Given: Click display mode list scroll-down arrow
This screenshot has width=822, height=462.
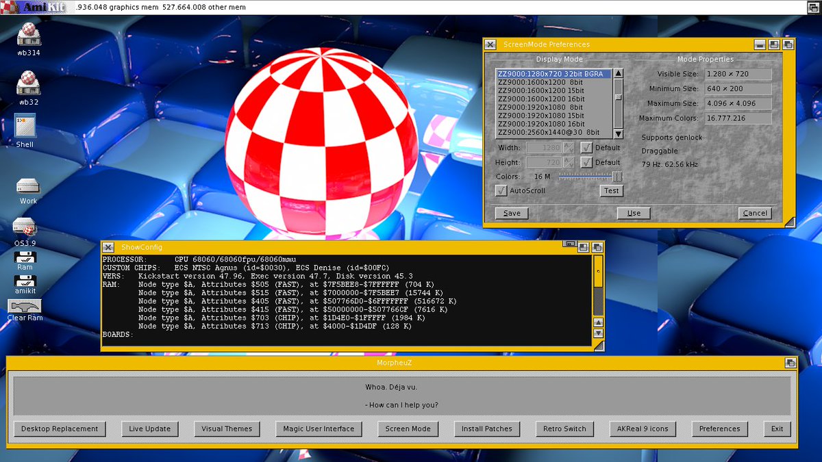Looking at the screenshot, I should tap(618, 133).
